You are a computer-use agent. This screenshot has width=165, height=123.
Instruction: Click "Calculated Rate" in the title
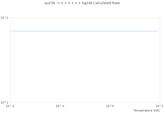106,3
